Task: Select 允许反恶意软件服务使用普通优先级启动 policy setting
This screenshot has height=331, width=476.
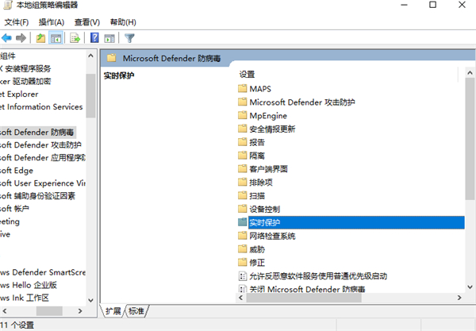Action: click(x=317, y=276)
